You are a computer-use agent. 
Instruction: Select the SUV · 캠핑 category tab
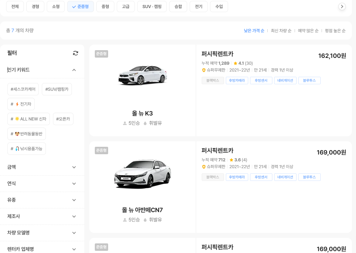[152, 7]
